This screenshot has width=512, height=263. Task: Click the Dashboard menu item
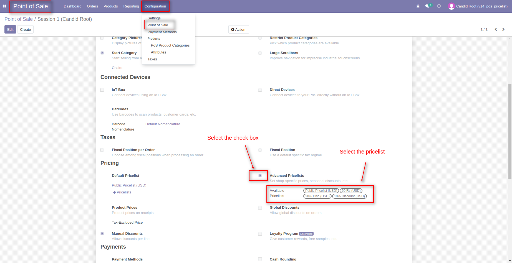72,6
